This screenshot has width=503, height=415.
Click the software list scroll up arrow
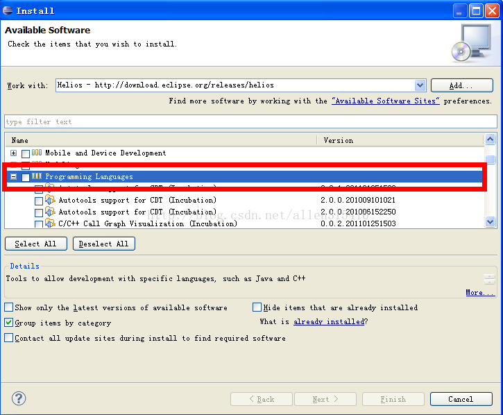point(490,139)
